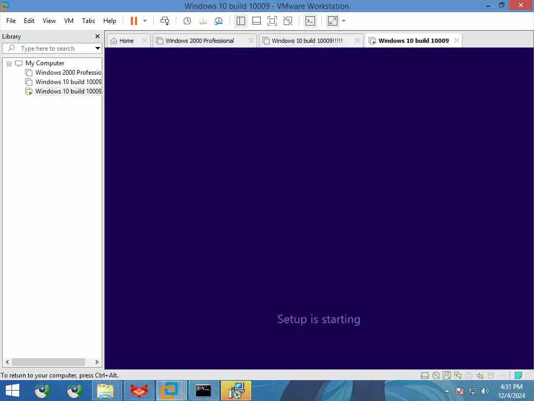Select My Computer in the library
The image size is (534, 401).
(x=45, y=63)
